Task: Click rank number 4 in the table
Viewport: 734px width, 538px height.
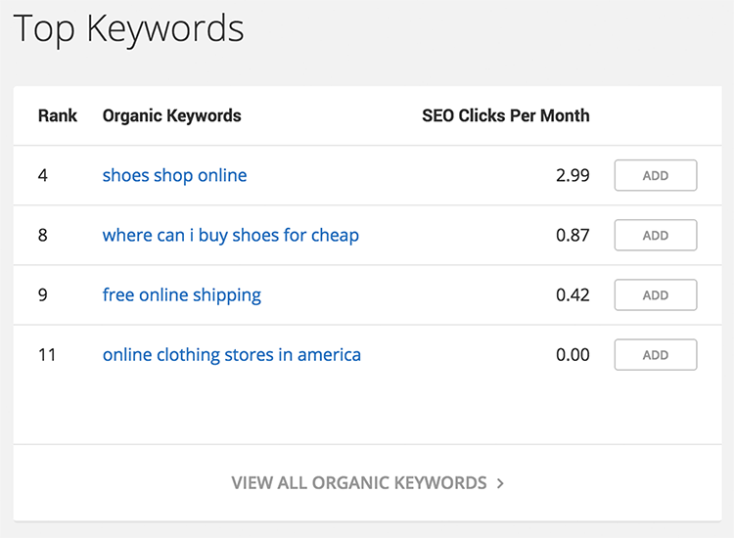Action: click(x=43, y=175)
